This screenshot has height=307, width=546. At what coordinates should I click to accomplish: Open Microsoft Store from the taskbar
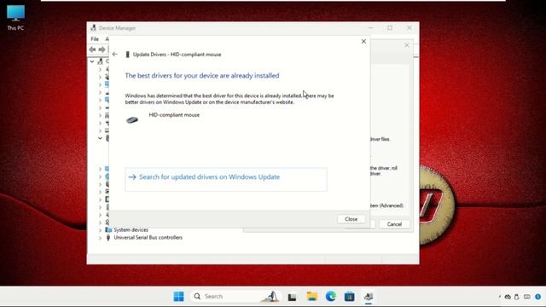click(349, 297)
